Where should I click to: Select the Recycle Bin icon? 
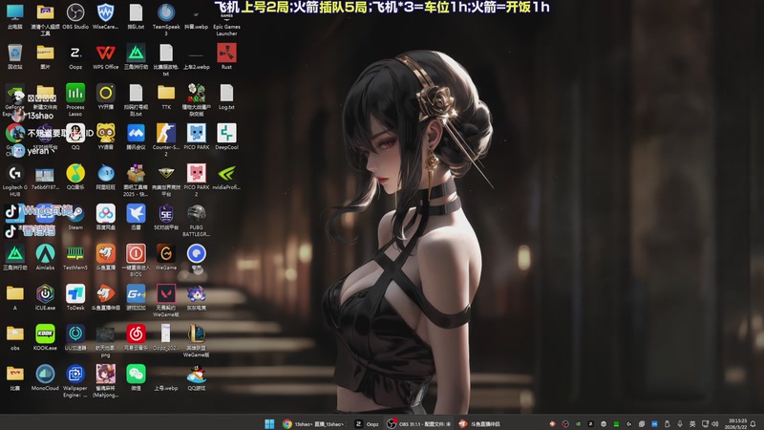click(14, 54)
